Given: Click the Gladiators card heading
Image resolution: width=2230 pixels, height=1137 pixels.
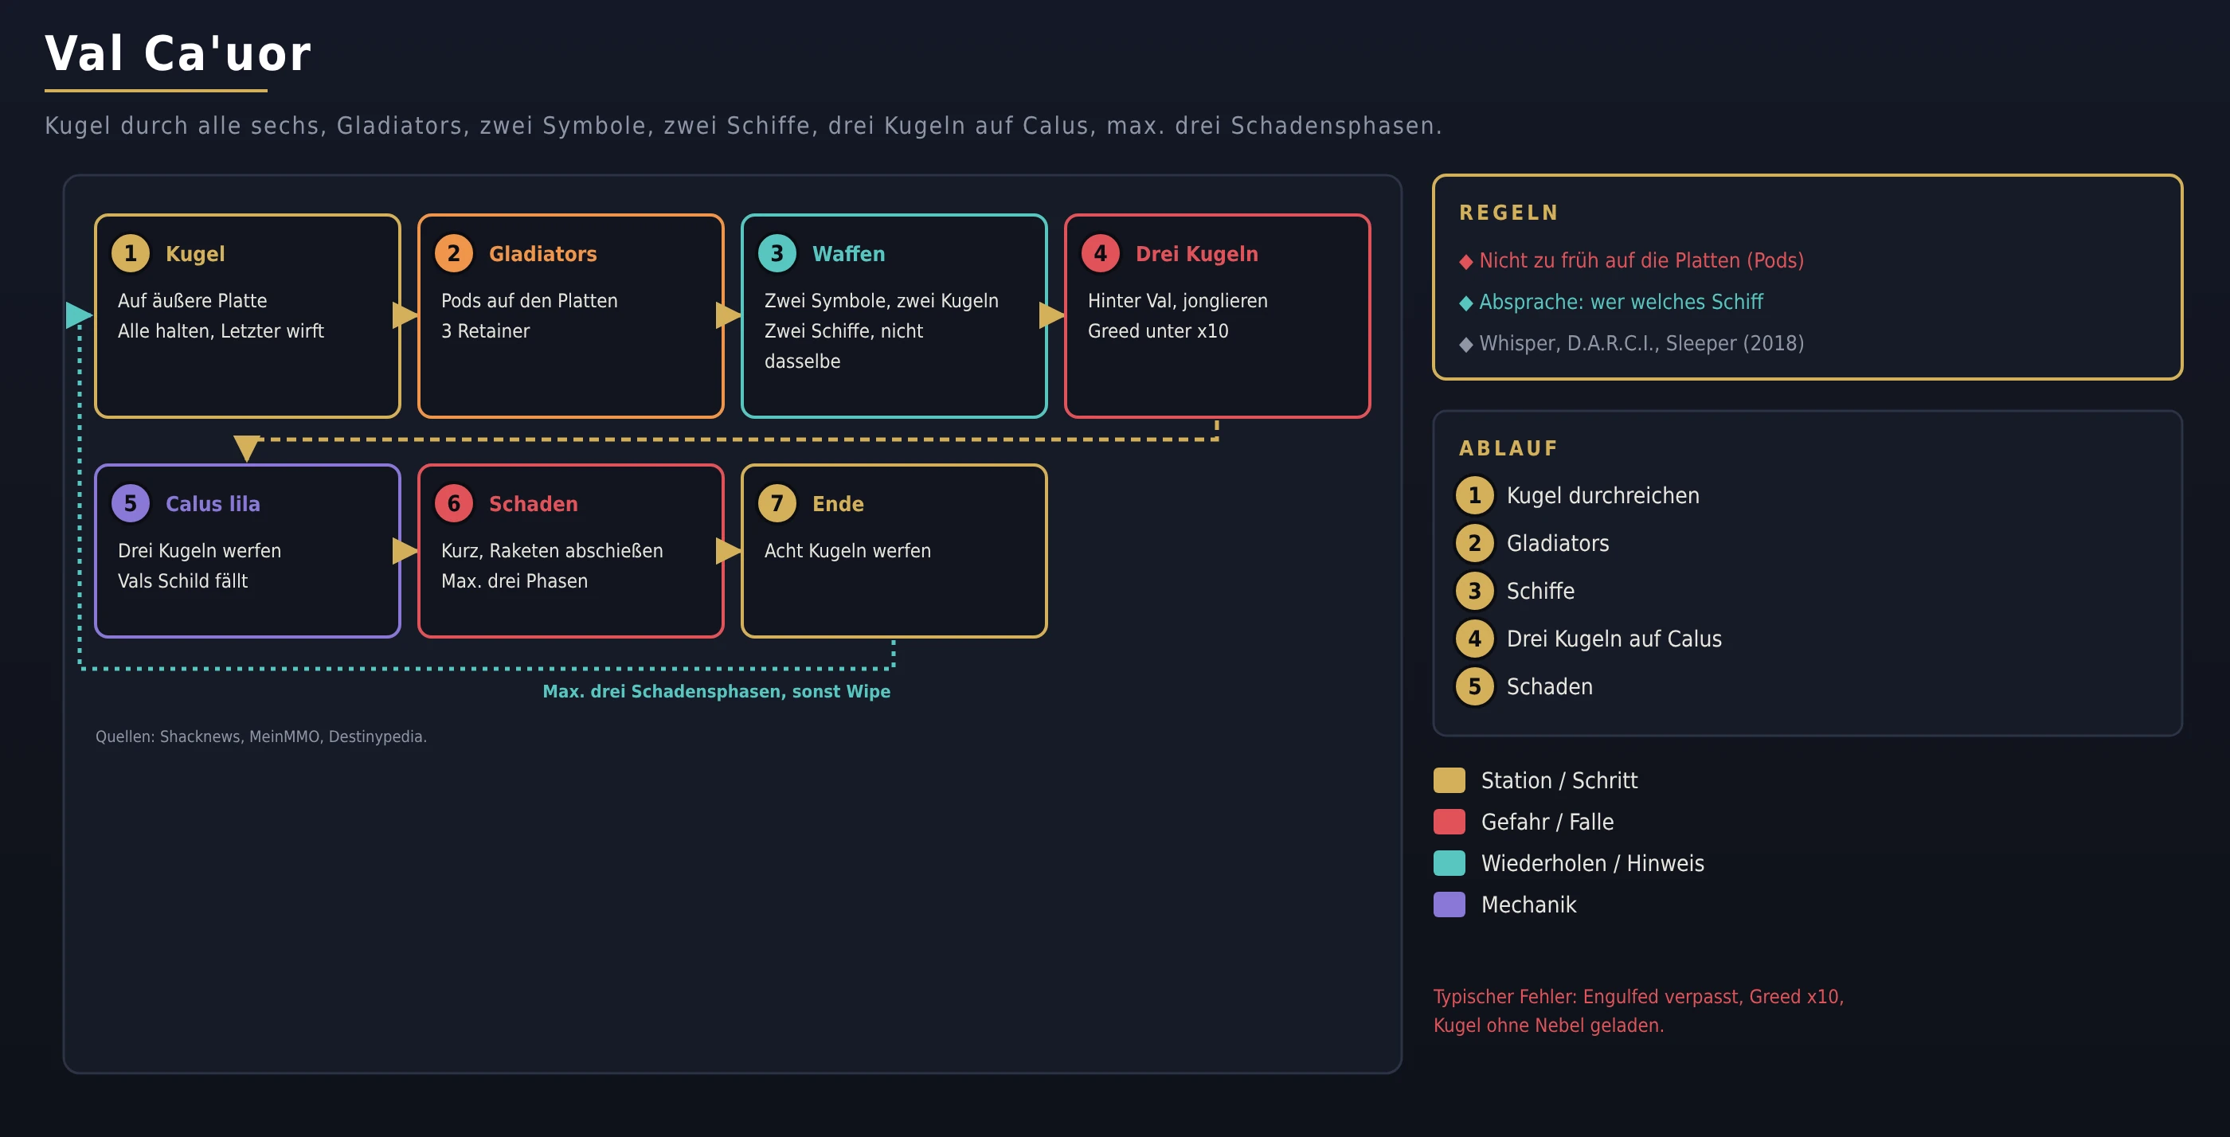Looking at the screenshot, I should (x=543, y=253).
